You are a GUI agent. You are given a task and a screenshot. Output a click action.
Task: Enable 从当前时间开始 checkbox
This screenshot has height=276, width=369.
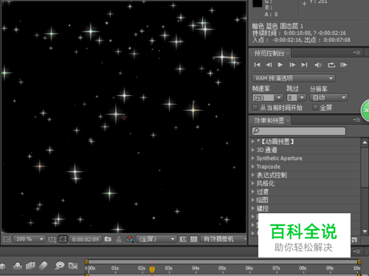255,108
